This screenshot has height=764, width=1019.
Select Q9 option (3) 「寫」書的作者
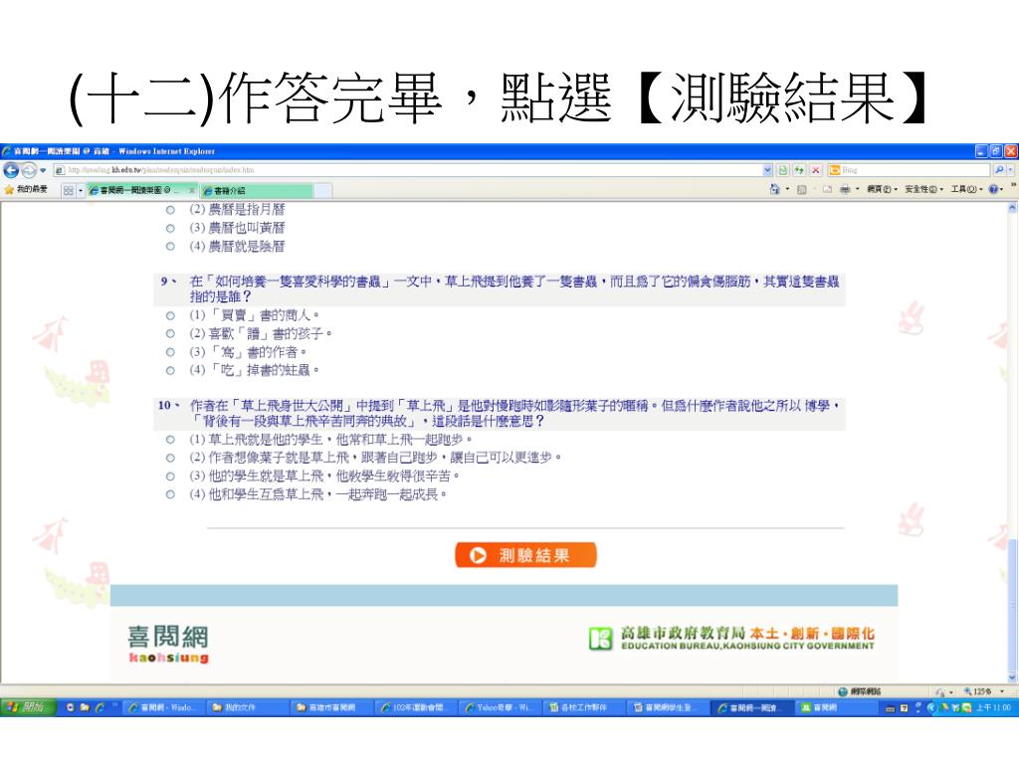pos(170,352)
